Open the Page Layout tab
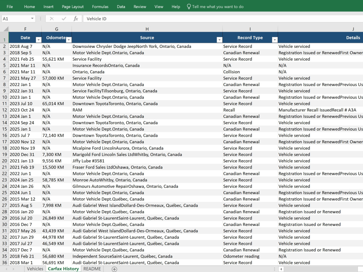This screenshot has width=363, height=272. [73, 7]
